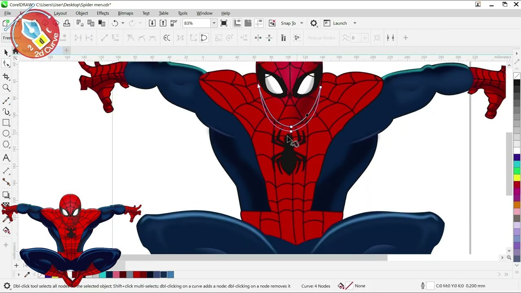Expand the Undo history dropdown arrow

click(123, 23)
